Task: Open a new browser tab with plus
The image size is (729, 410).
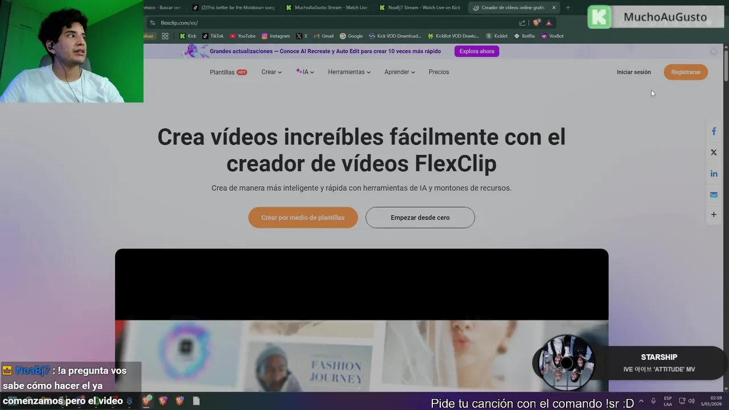Action: click(568, 7)
